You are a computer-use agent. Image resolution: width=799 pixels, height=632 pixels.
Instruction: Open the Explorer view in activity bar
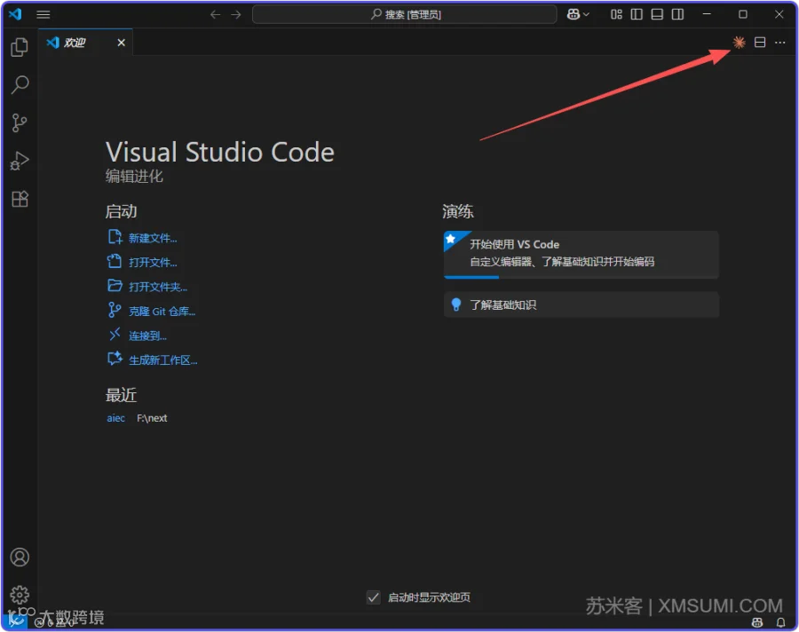click(x=20, y=47)
